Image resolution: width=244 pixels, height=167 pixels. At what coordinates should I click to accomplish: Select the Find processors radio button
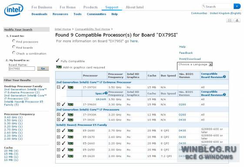coord(14,41)
